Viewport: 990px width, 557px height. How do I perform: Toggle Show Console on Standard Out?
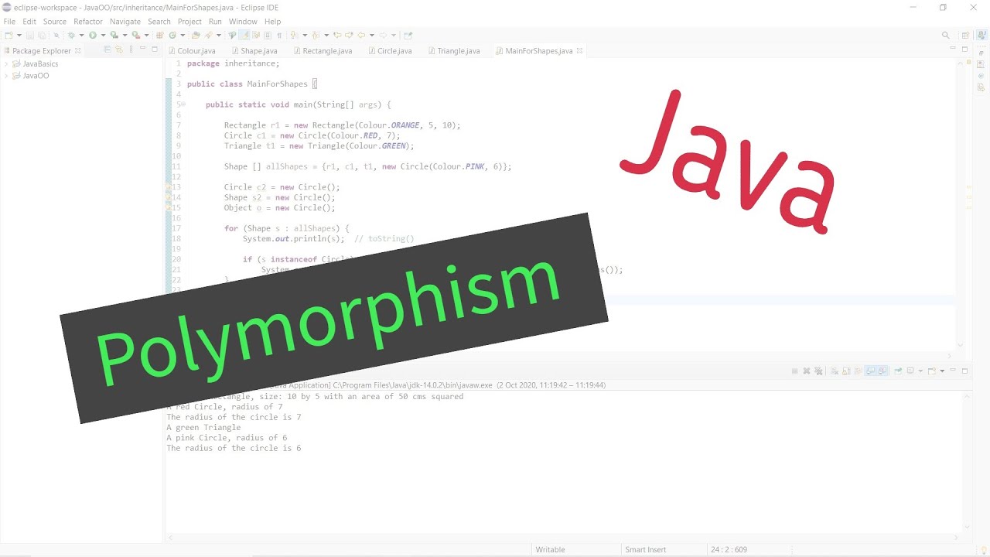pos(870,371)
